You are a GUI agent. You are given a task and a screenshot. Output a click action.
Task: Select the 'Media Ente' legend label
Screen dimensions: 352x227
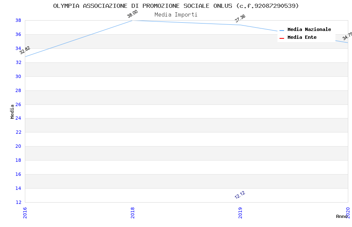point(302,37)
